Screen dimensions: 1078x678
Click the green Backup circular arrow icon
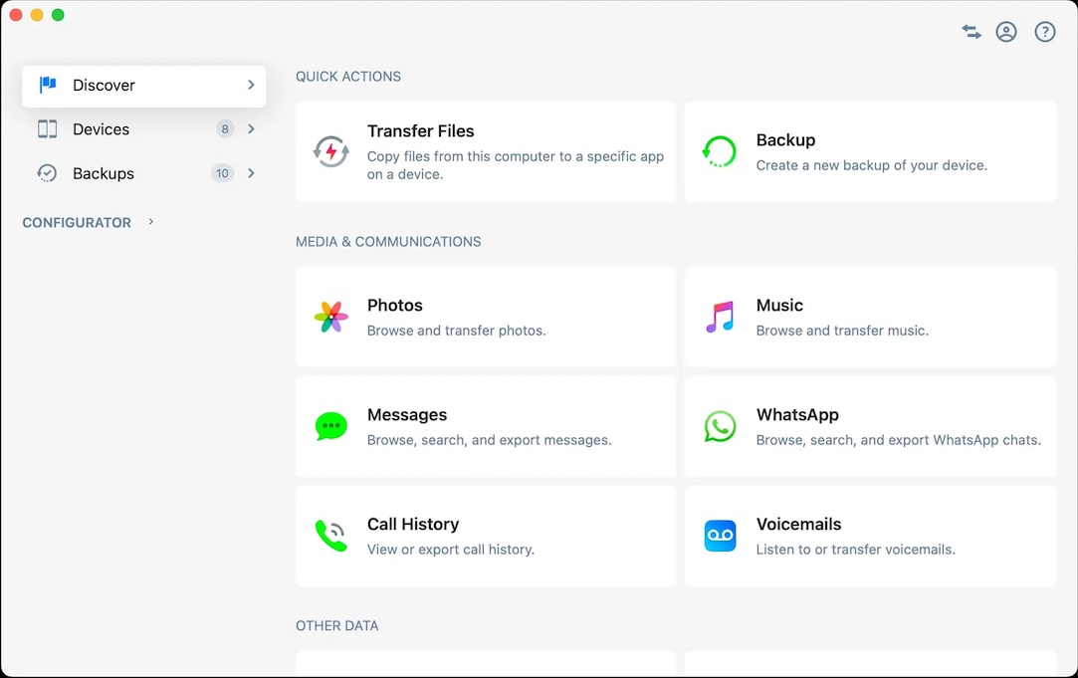[x=720, y=151]
